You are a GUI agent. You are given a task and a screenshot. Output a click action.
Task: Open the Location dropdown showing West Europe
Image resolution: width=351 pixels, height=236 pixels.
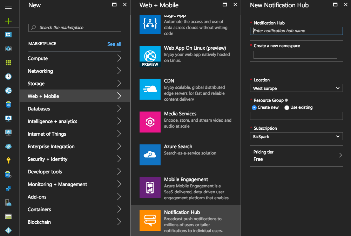click(296, 88)
